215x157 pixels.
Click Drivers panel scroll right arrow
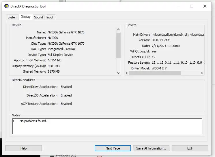pyautogui.click(x=202, y=73)
